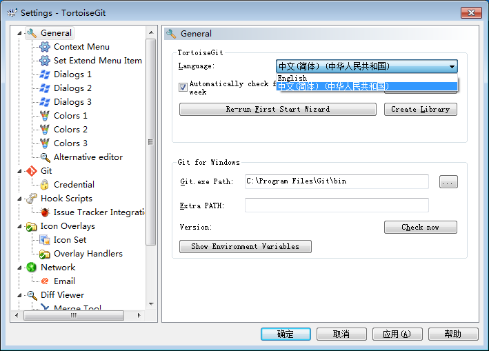Click the Git.exe Path input field
The height and width of the screenshot is (351, 489).
[x=337, y=182]
